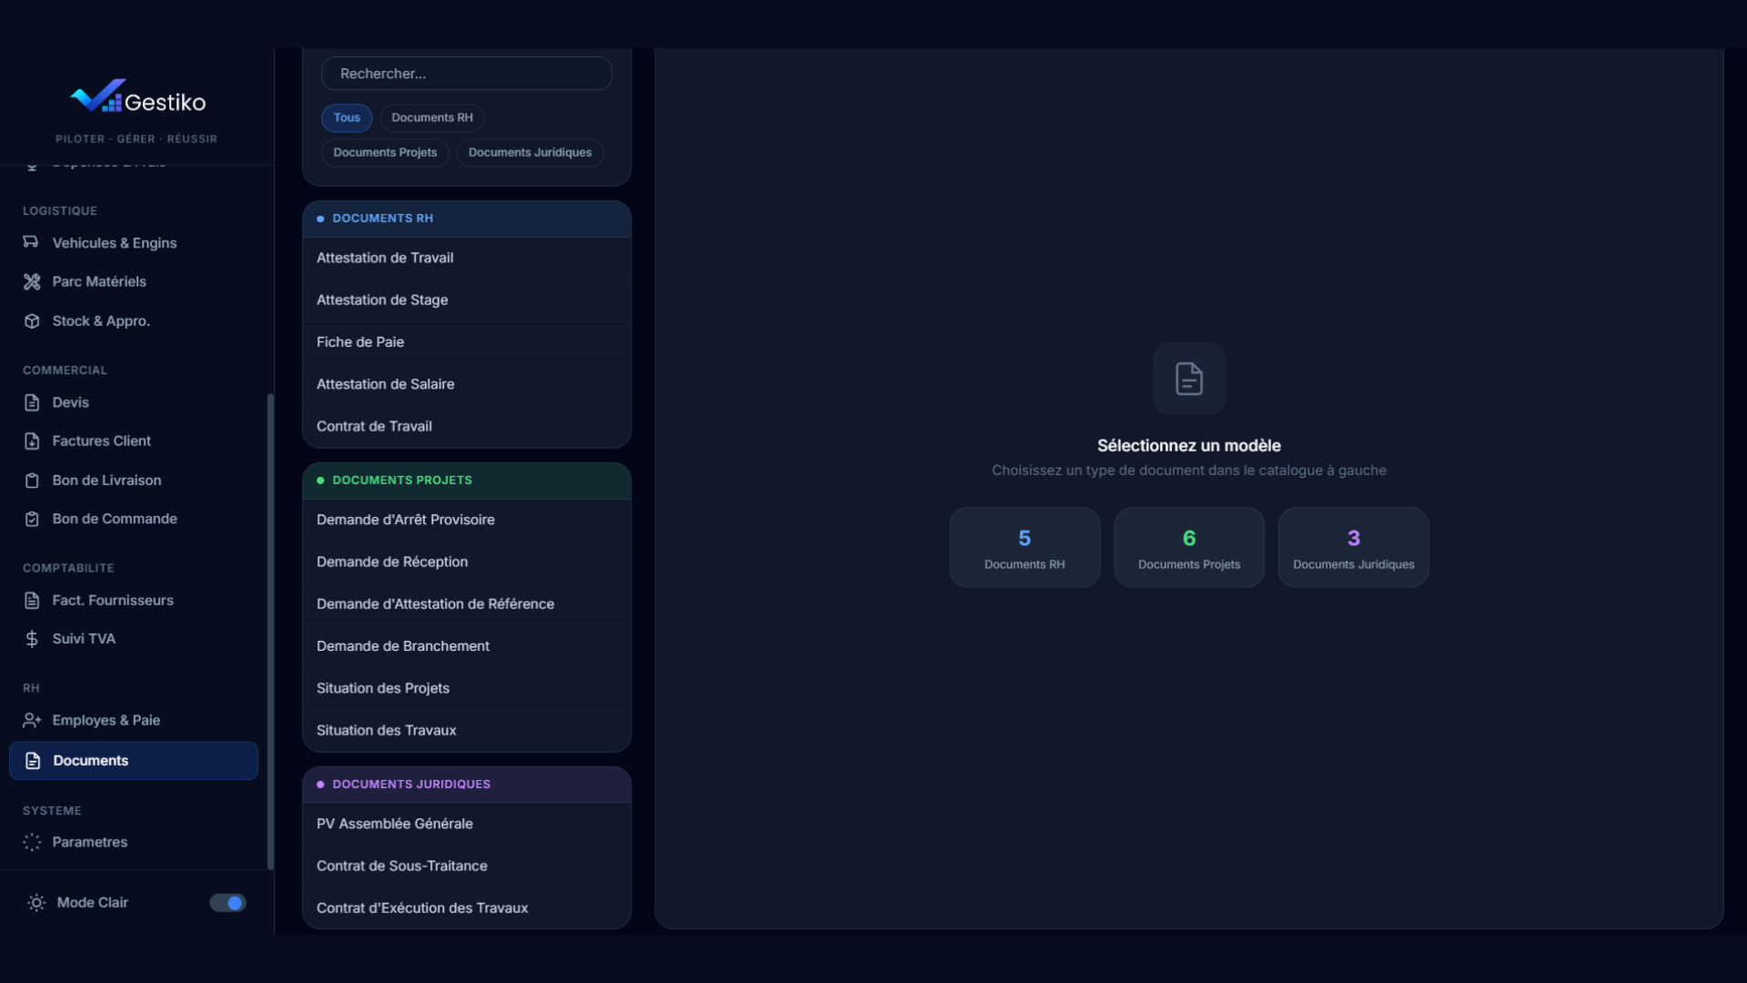
Task: Select the Attestation de Travail template
Action: (385, 258)
